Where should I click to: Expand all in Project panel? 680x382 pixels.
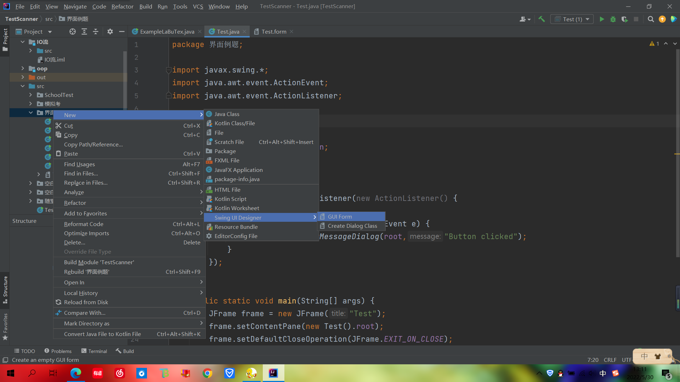coord(84,31)
